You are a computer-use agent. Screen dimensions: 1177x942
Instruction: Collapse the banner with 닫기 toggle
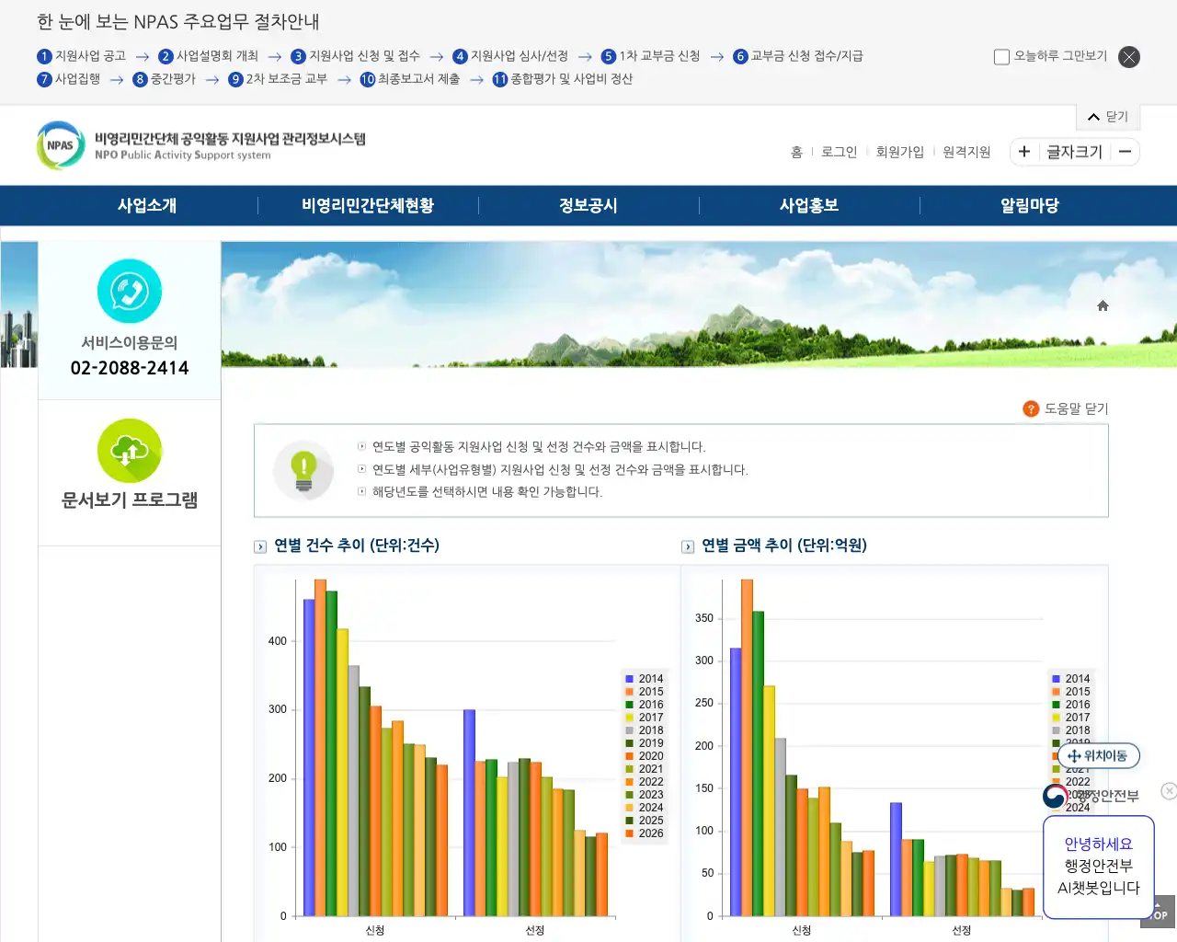[x=1108, y=117]
